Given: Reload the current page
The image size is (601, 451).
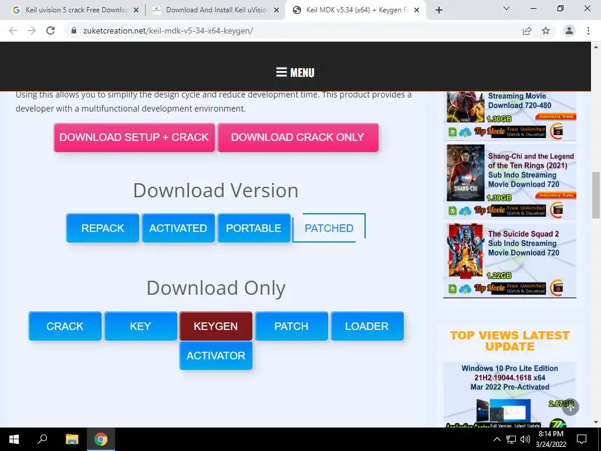Looking at the screenshot, I should point(50,31).
